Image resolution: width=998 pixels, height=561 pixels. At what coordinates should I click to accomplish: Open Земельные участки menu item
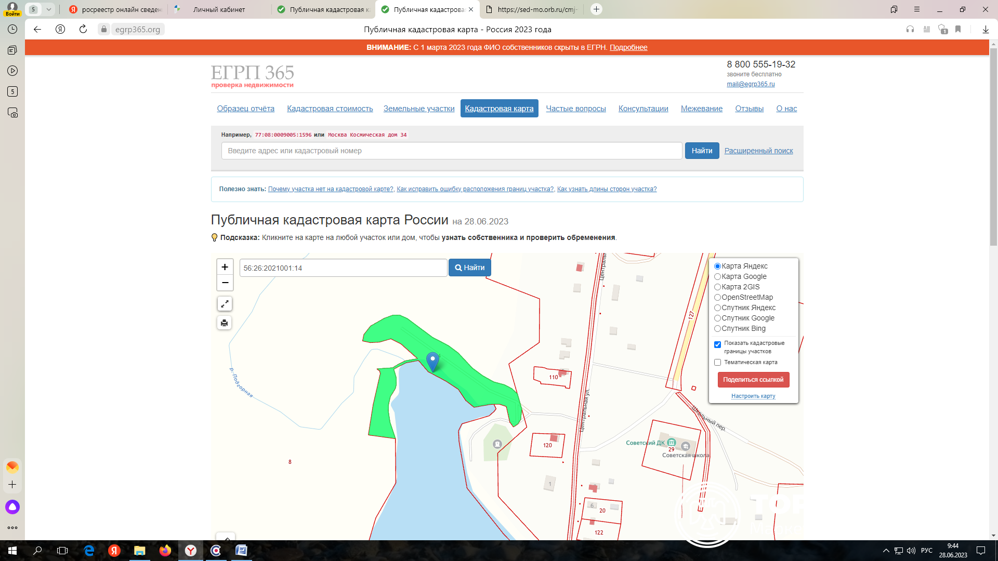click(x=418, y=109)
